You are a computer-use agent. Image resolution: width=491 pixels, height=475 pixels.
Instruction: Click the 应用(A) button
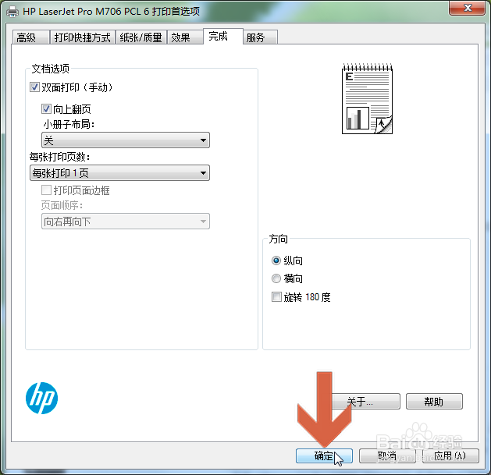pyautogui.click(x=450, y=456)
